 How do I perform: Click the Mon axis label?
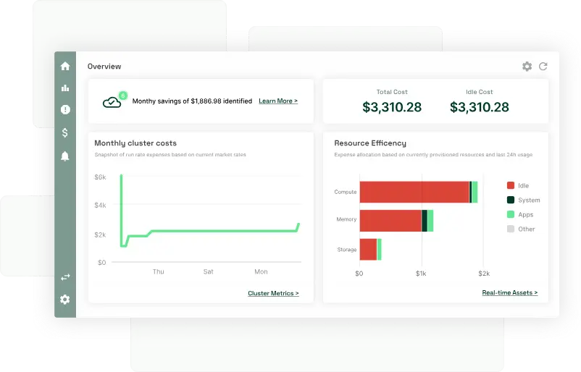(261, 271)
